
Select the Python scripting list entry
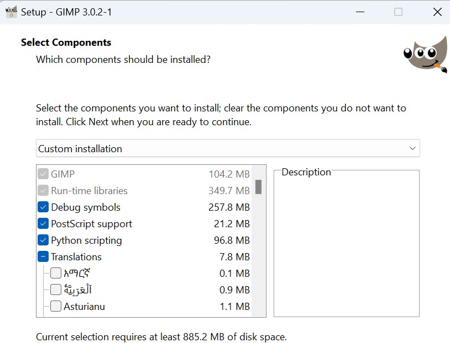[x=86, y=240]
